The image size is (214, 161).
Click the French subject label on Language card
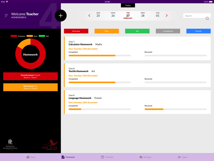click(x=98, y=98)
